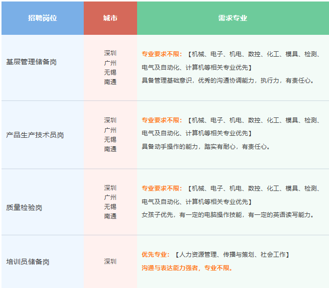Click the text 人力资源管理、传播与策划、社会工作
The image size is (329, 288).
[232, 255]
